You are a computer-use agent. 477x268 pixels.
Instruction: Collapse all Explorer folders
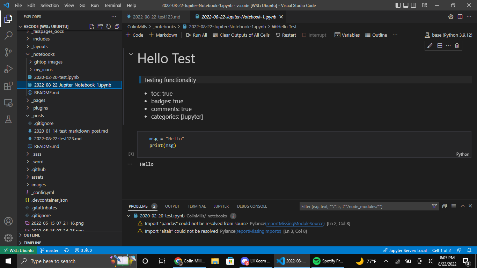click(x=117, y=27)
